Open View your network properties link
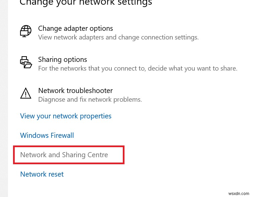253x197 pixels. (x=66, y=116)
